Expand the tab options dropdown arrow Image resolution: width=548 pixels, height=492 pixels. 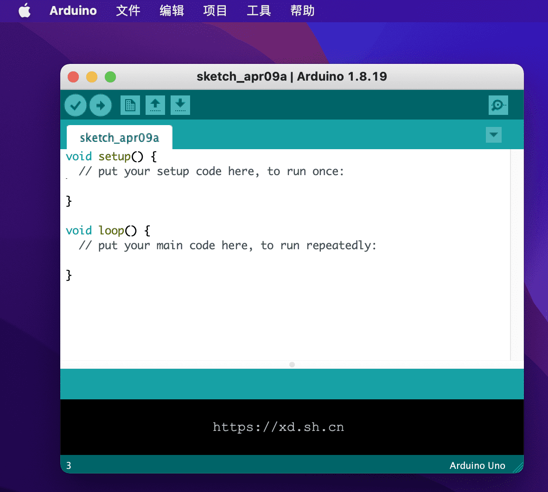click(493, 135)
